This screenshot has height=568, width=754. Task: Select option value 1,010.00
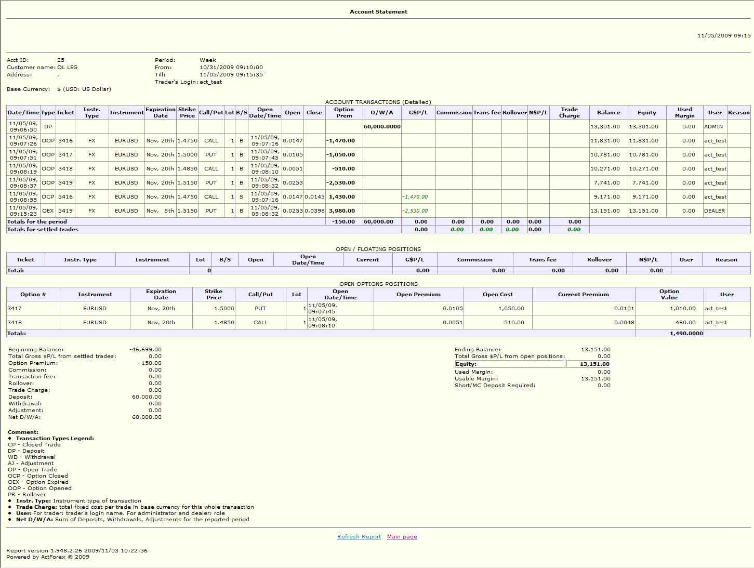[683, 309]
